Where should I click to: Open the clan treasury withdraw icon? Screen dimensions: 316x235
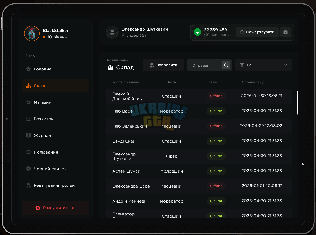pyautogui.click(x=285, y=32)
